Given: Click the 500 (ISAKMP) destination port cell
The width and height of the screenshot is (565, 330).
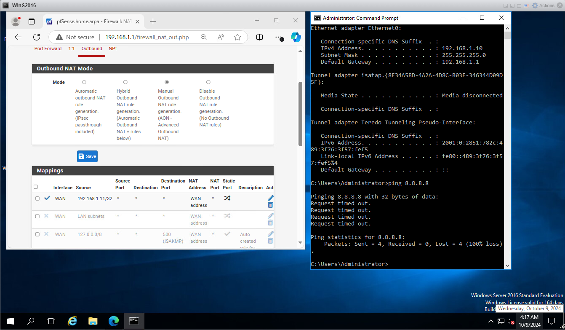Looking at the screenshot, I should [x=173, y=238].
